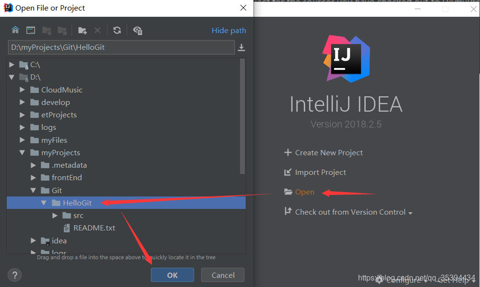Click the Module directory toolbar icon

pos(62,30)
